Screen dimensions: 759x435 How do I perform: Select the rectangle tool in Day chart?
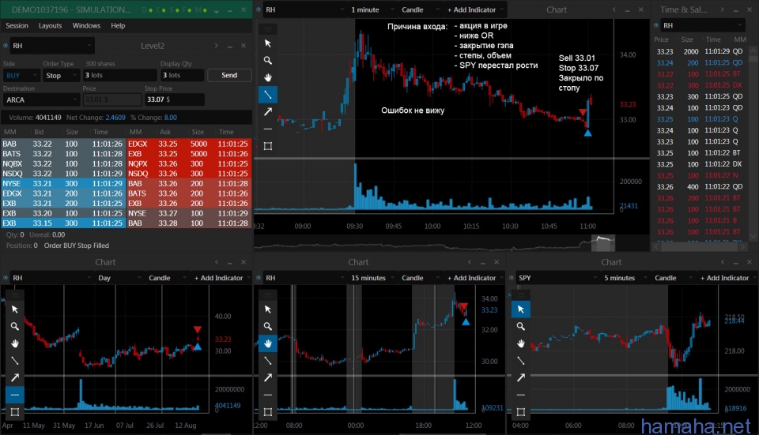(x=15, y=412)
